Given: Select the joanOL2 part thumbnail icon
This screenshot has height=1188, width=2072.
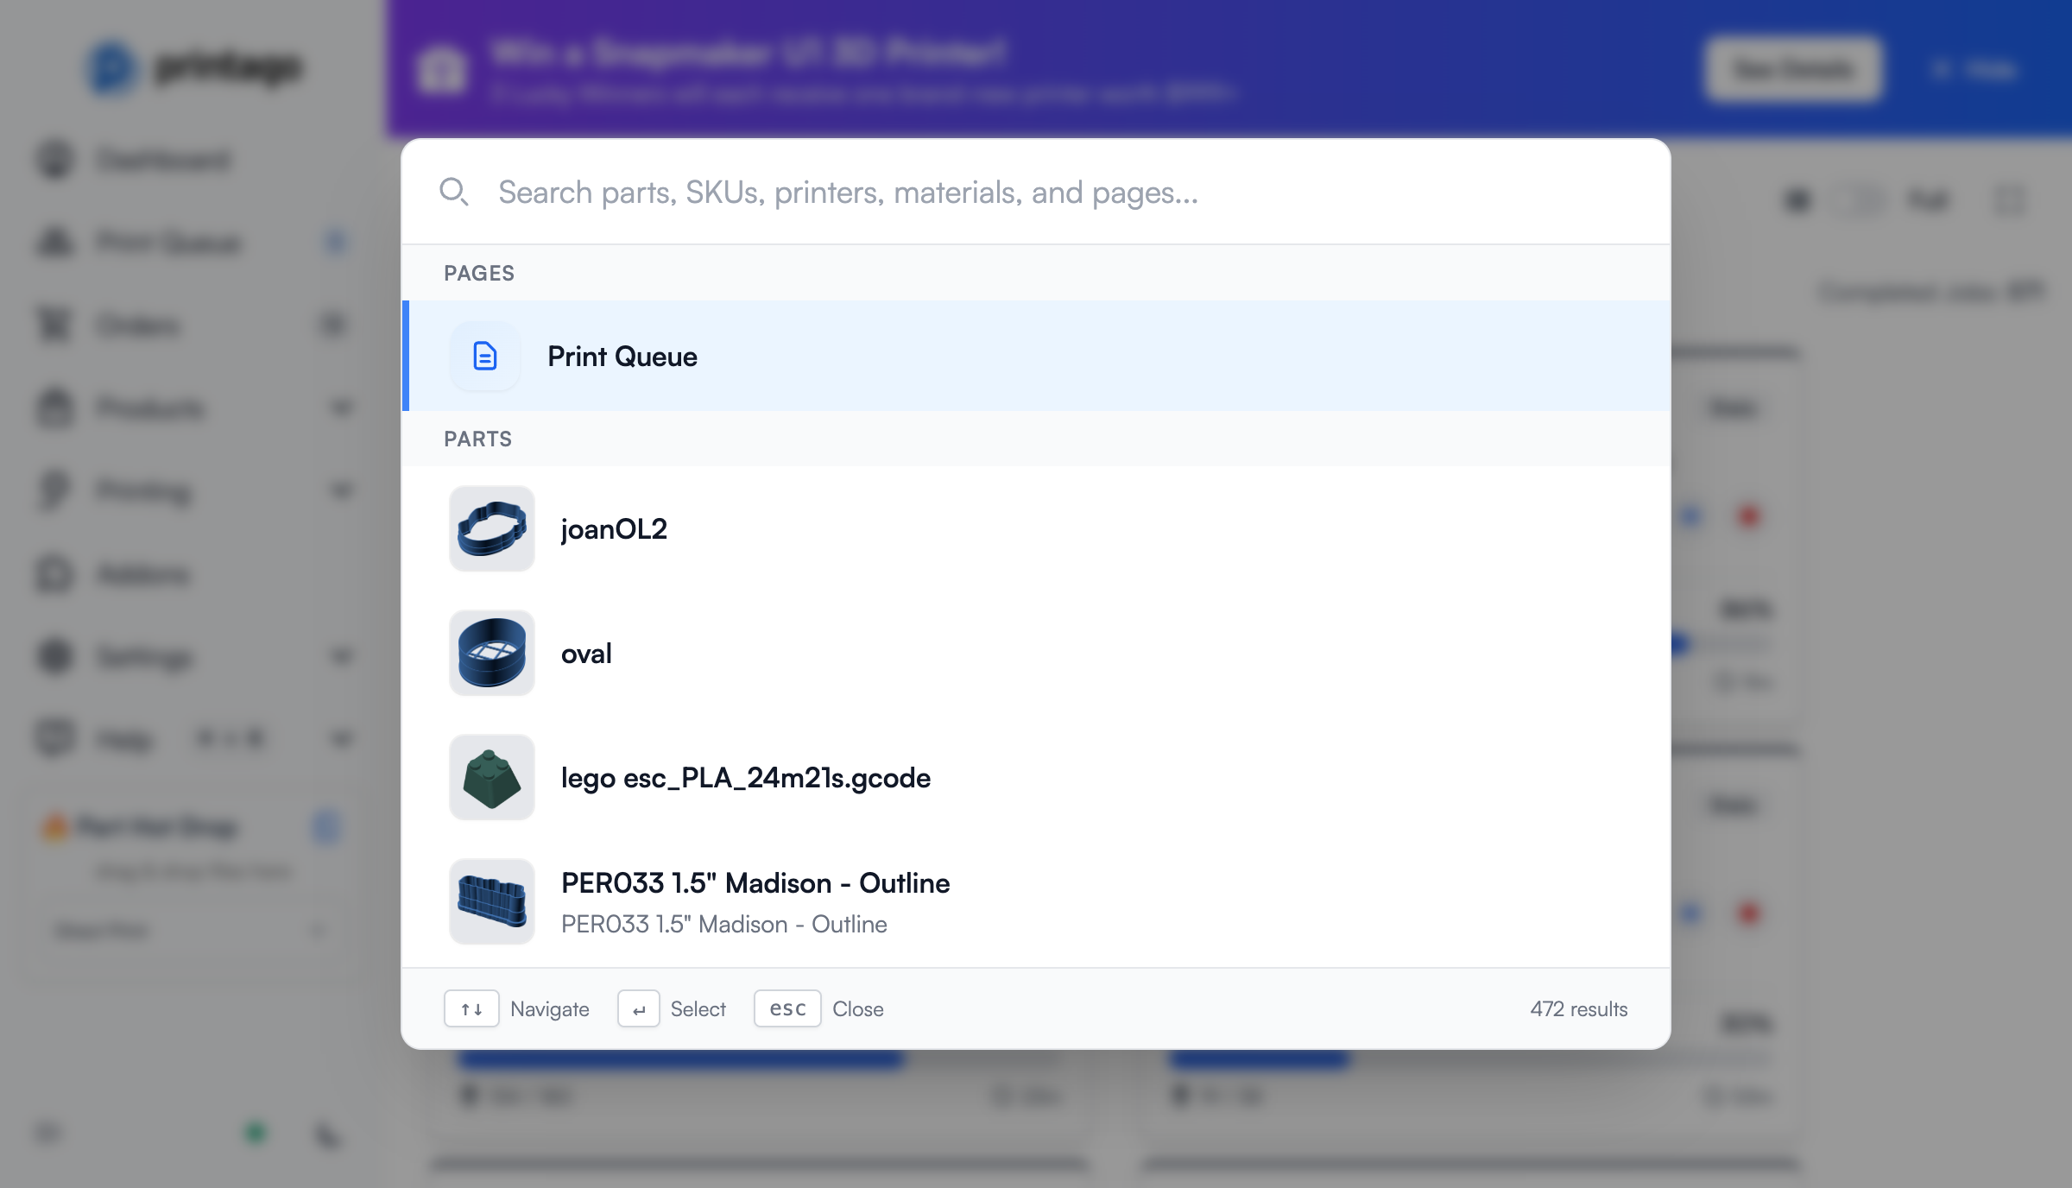Looking at the screenshot, I should [x=491, y=528].
